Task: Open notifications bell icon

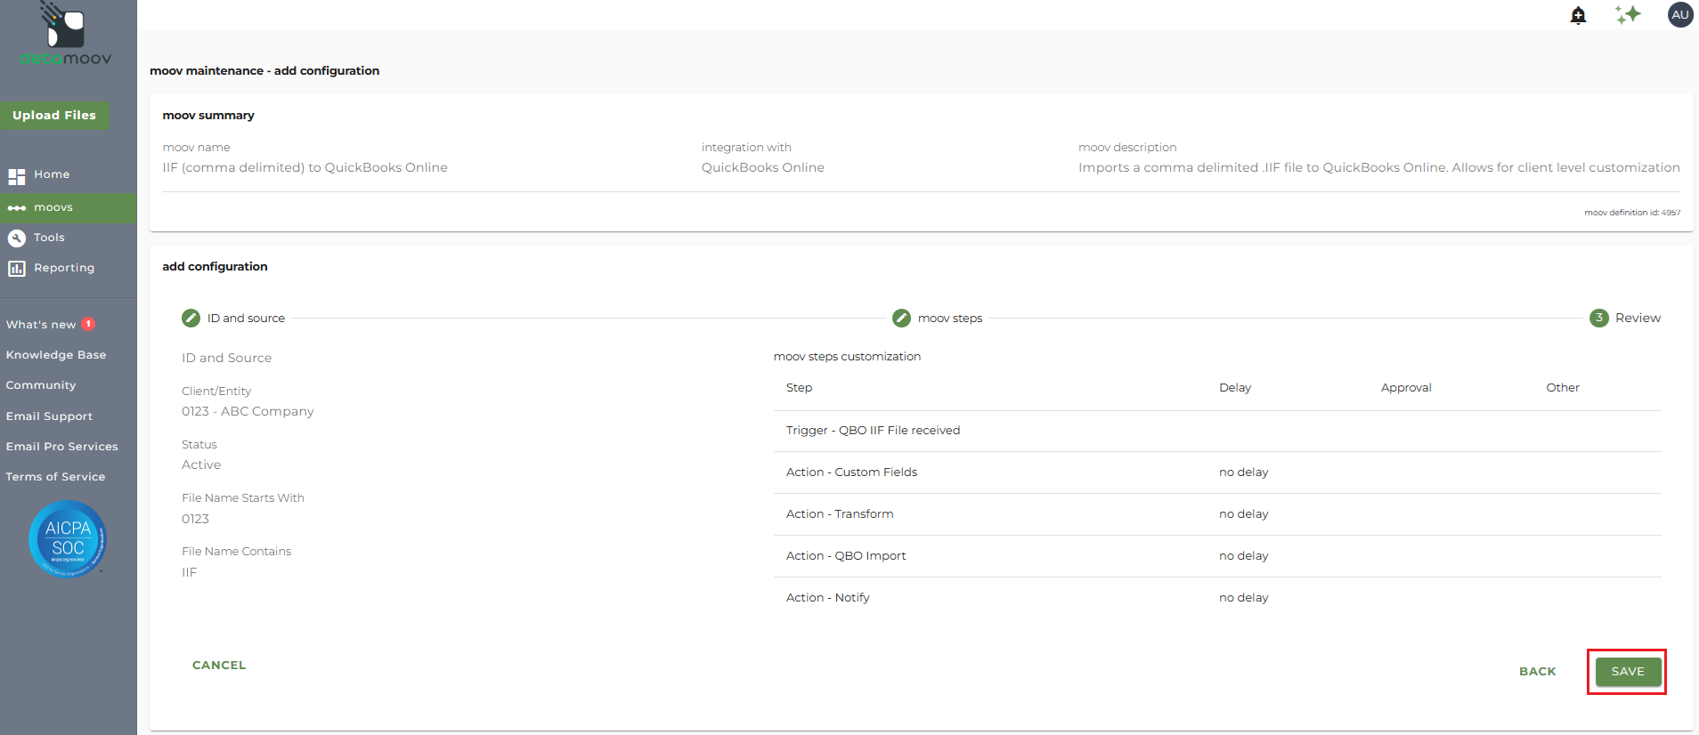Action: [1578, 15]
